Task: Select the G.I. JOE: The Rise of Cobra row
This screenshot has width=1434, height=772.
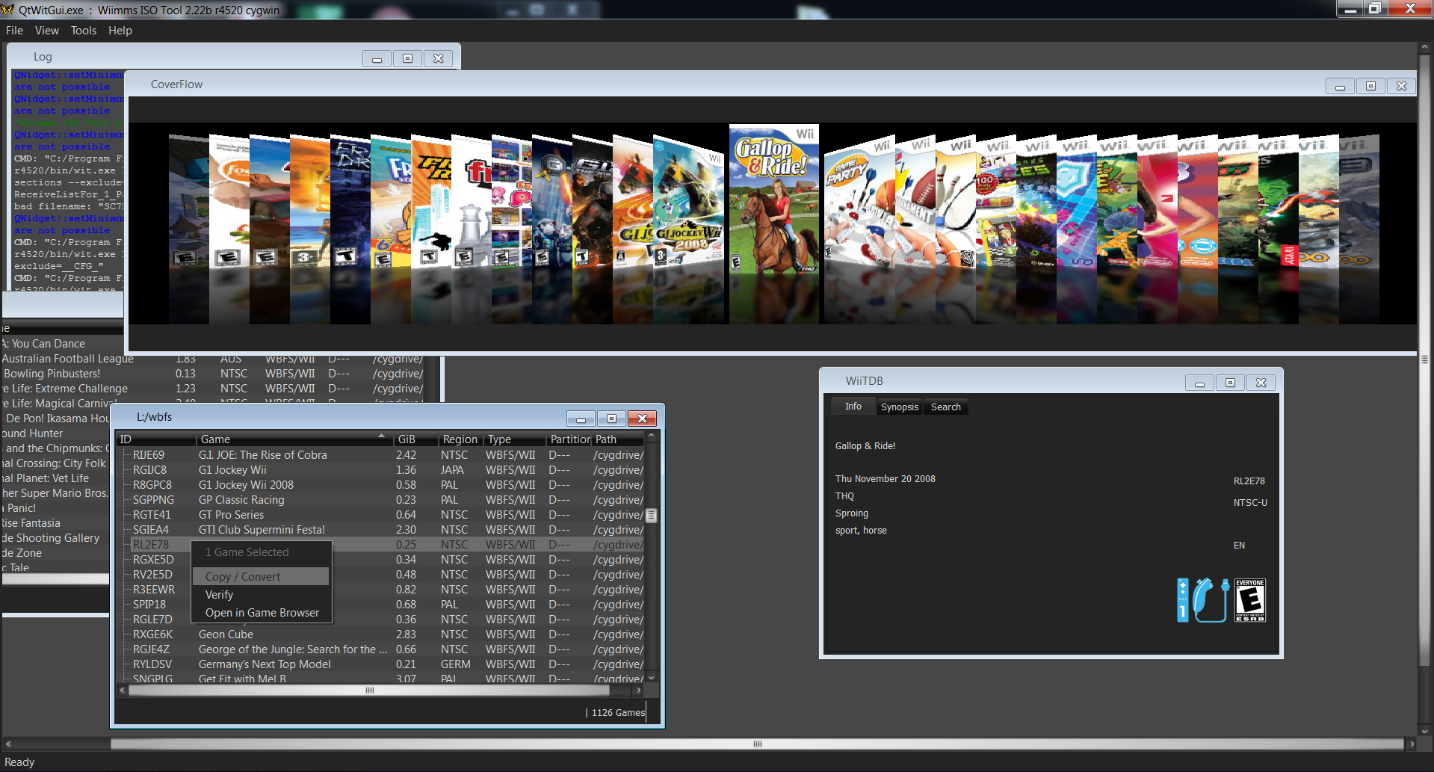Action: pyautogui.click(x=381, y=455)
